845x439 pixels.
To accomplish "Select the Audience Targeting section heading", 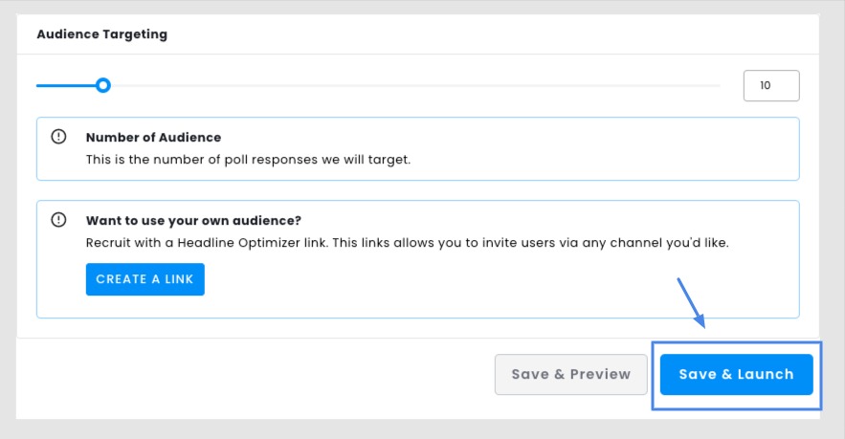I will [101, 33].
